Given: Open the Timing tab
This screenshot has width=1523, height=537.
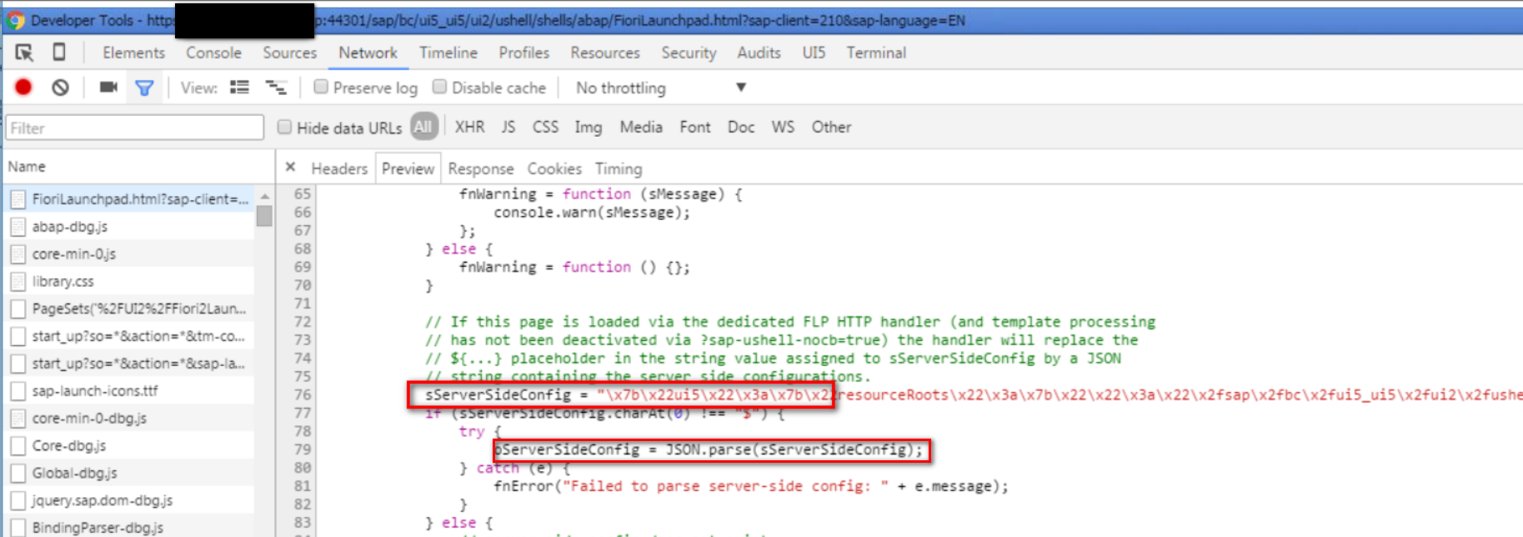Looking at the screenshot, I should [619, 168].
